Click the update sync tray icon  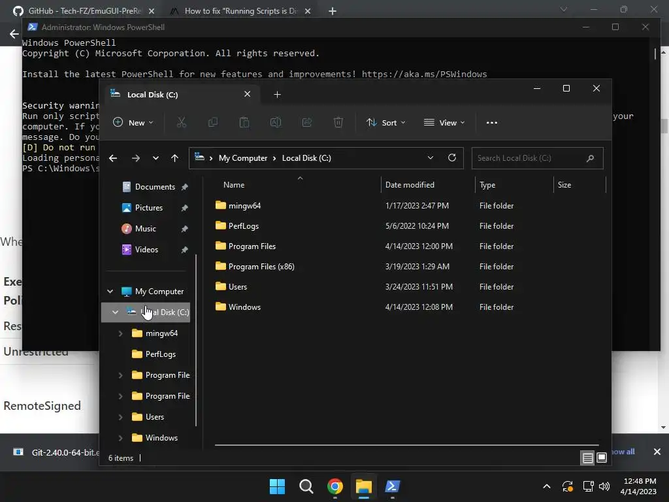[x=568, y=486]
